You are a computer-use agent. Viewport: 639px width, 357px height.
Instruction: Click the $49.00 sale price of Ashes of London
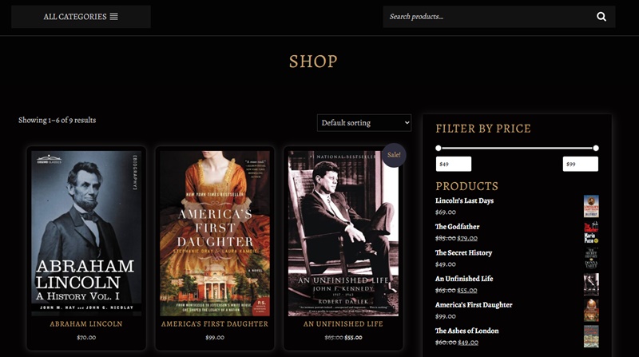click(468, 343)
